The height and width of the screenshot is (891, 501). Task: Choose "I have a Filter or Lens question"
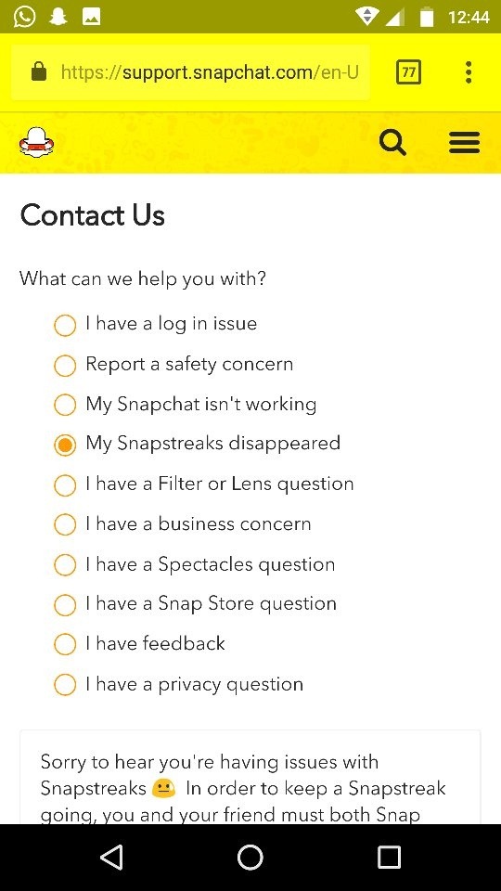coord(204,484)
